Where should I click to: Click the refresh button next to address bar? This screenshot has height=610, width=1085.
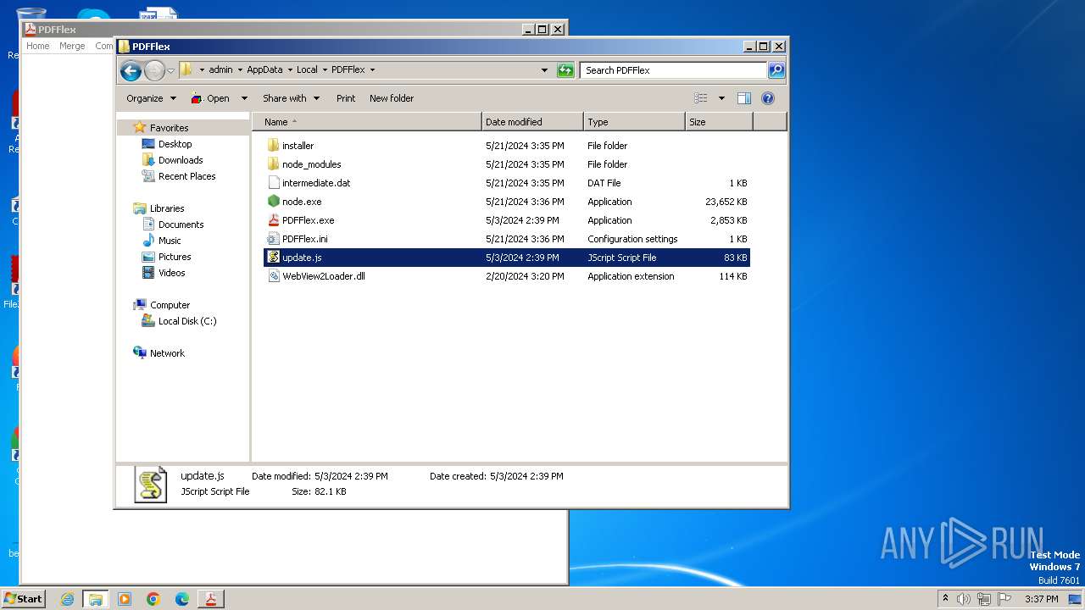565,70
